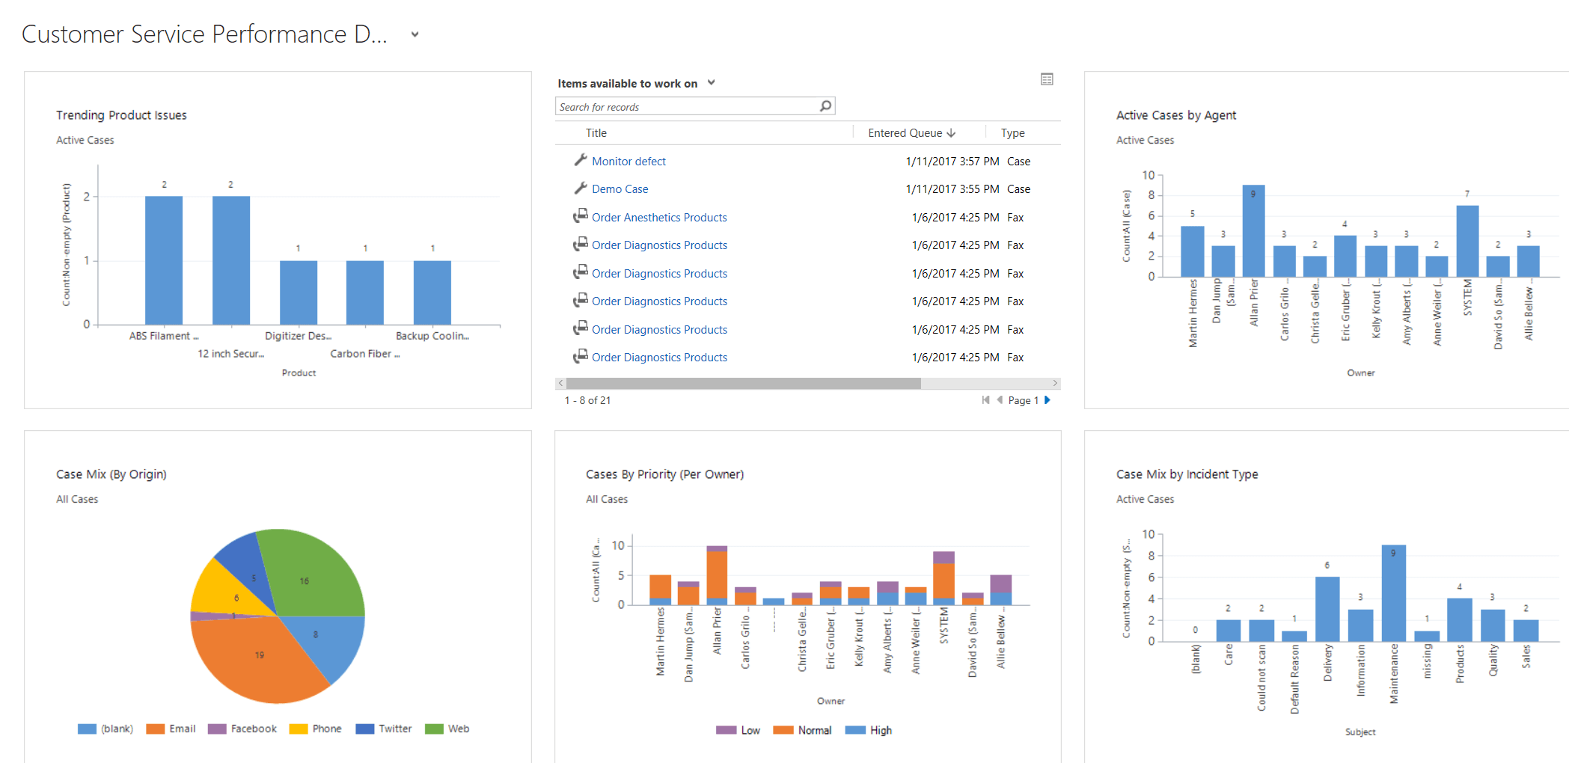Open the Monitor defect case link
Image resolution: width=1569 pixels, height=763 pixels.
click(x=628, y=162)
